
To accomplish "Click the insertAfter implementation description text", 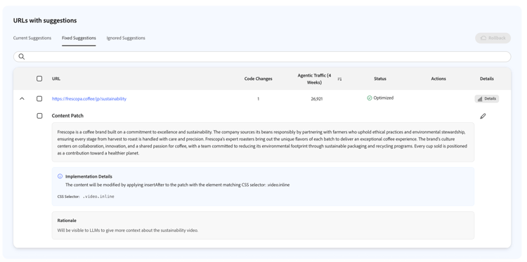I will point(178,185).
